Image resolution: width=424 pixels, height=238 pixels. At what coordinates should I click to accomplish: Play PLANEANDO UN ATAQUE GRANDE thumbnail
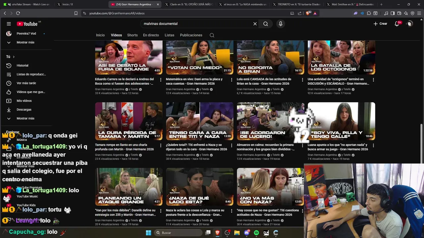click(x=129, y=186)
